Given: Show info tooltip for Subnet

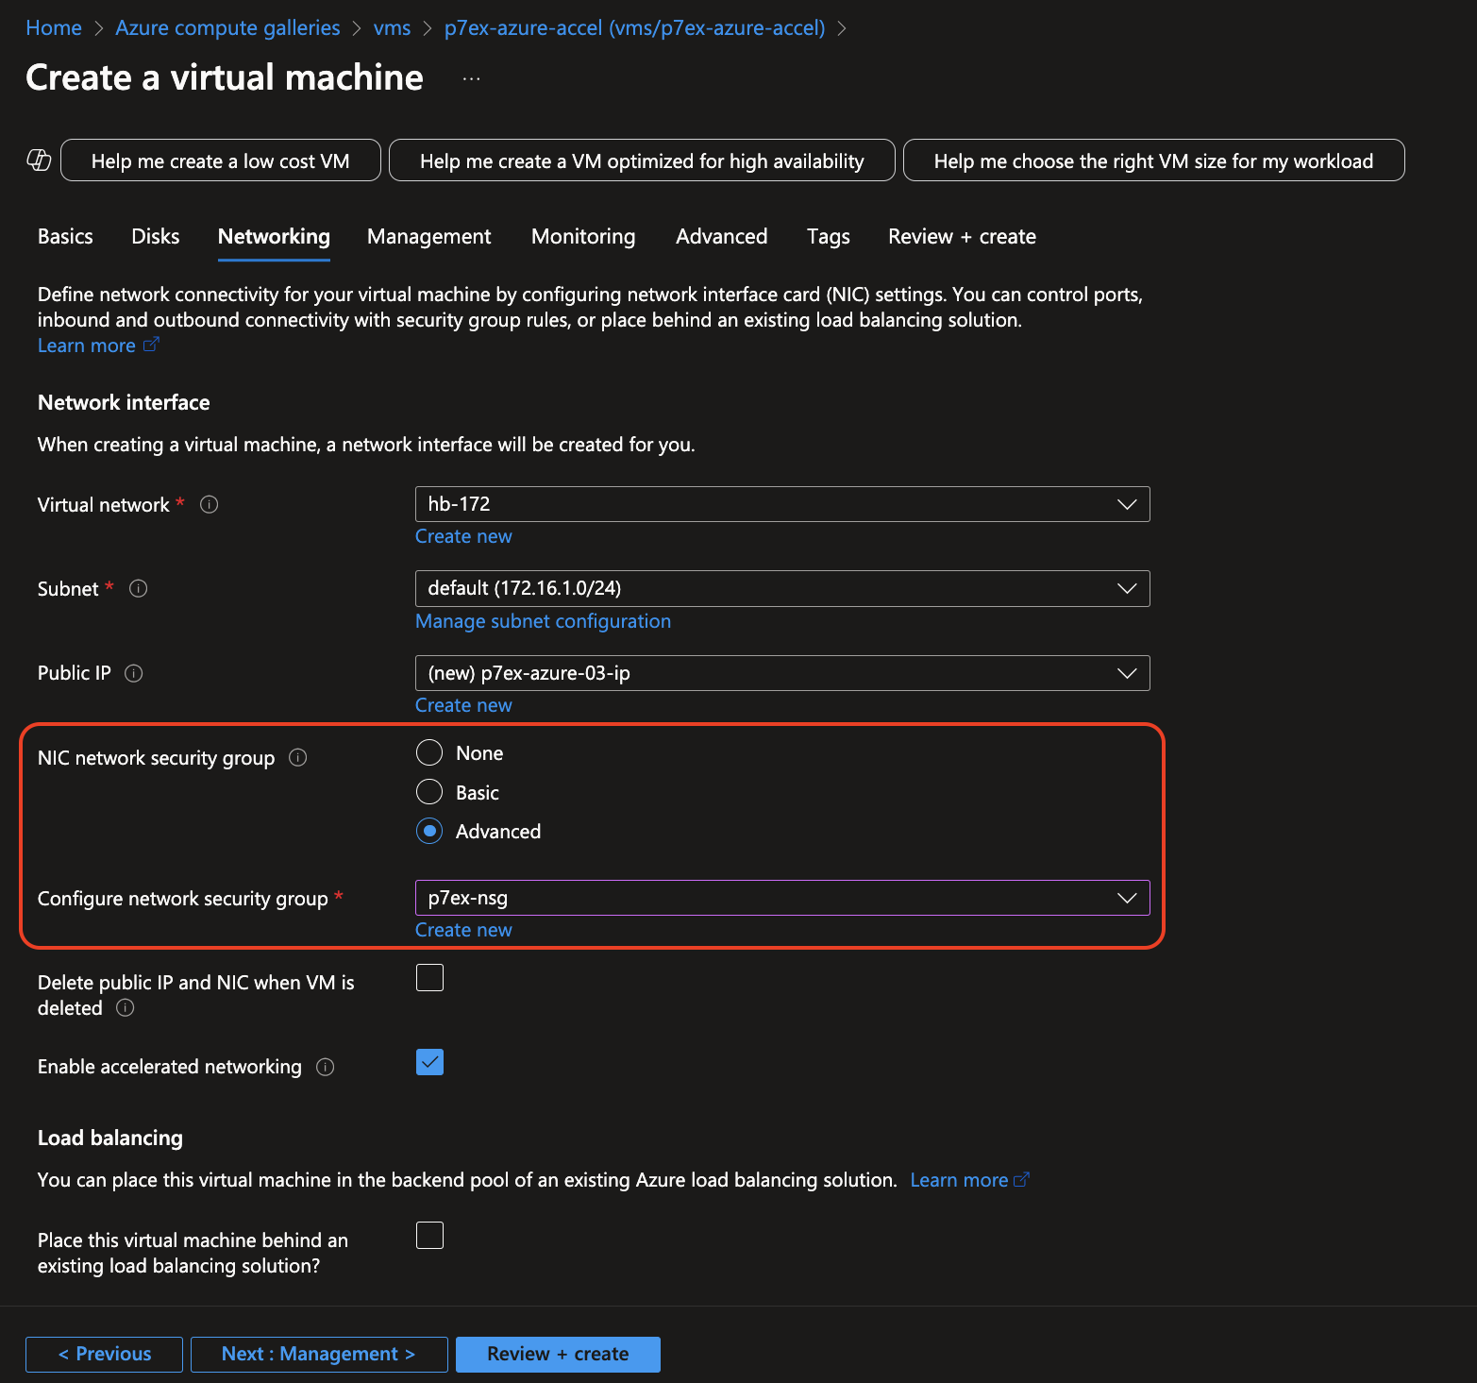Looking at the screenshot, I should coord(139,589).
